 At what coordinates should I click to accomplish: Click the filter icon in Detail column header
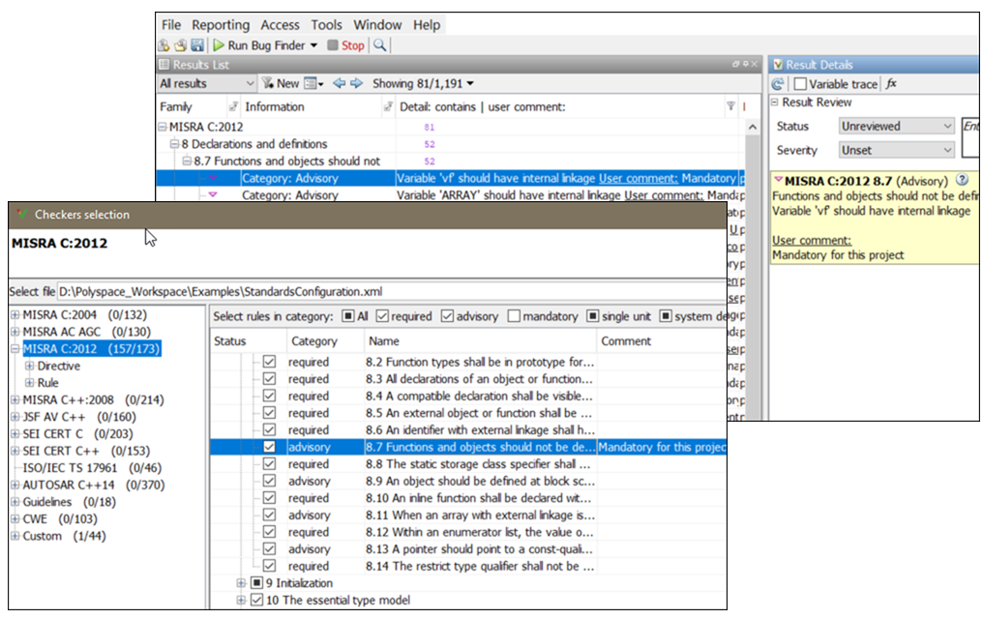click(730, 106)
